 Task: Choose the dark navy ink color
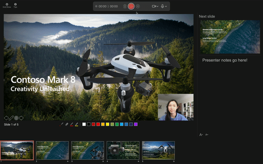(131, 124)
